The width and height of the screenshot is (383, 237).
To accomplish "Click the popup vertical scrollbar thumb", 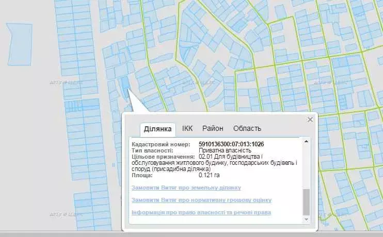I will [306, 201].
